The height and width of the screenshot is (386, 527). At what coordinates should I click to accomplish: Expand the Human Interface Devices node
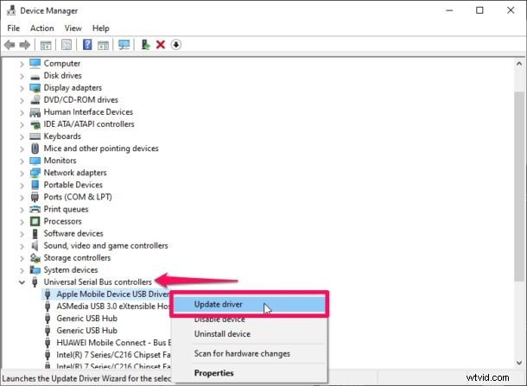pyautogui.click(x=22, y=112)
